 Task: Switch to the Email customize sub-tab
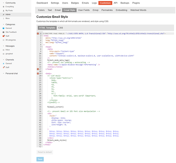coord(58,10)
